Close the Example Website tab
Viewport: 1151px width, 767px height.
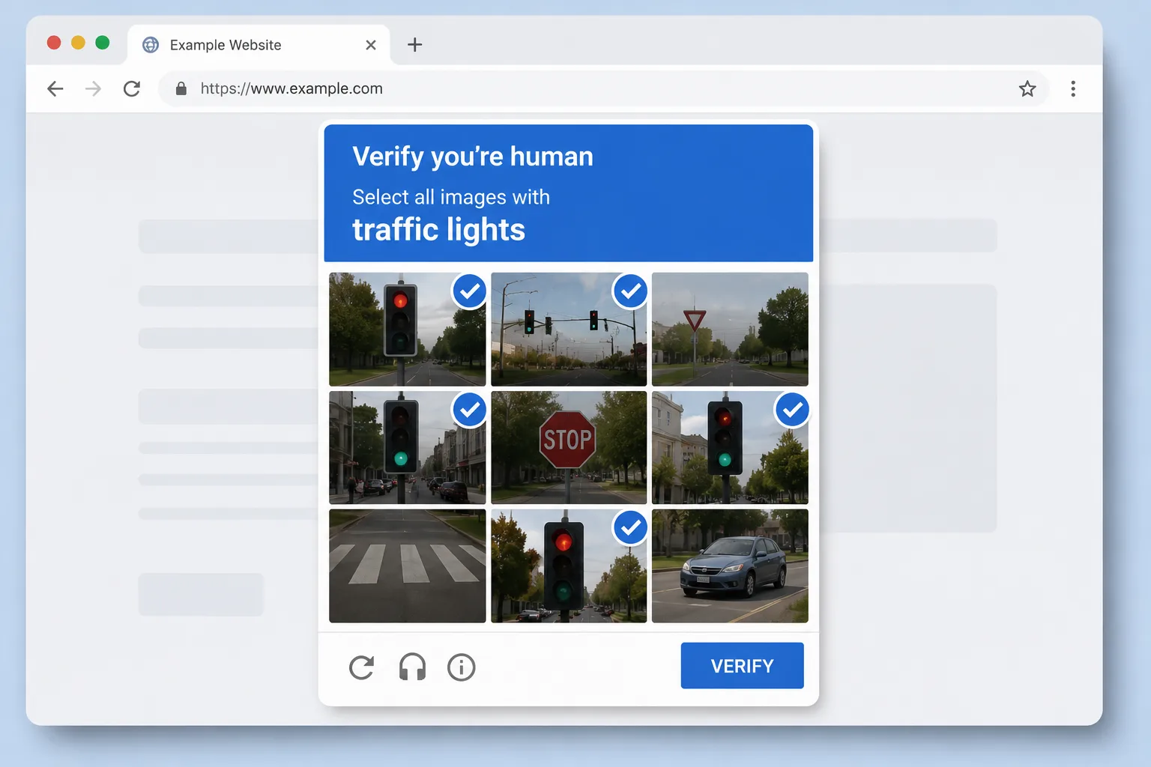click(x=371, y=45)
